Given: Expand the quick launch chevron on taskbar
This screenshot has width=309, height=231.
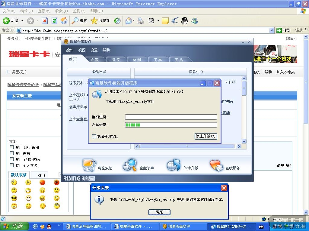Looking at the screenshot, I should [x=59, y=225].
